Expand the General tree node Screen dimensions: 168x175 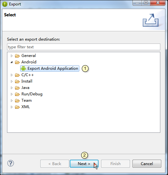(12, 56)
